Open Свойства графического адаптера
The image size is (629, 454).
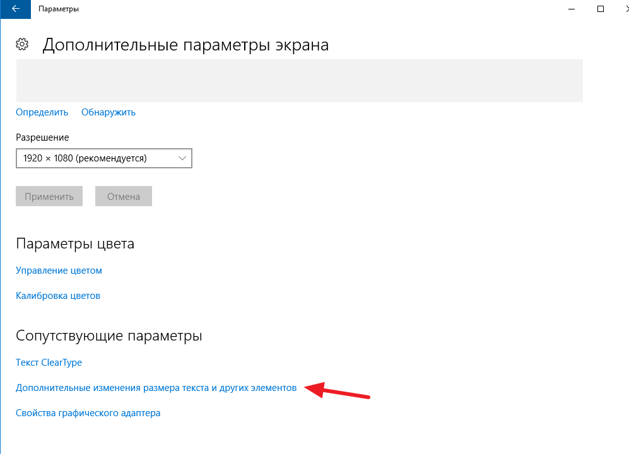(x=88, y=413)
